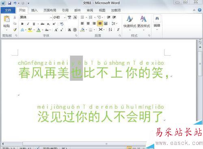The height and width of the screenshot is (149, 203).
Task: Apply subscript formatting
Action: click(48, 24)
